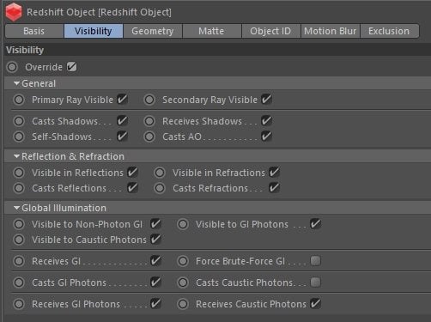Turn off Self-Shadows checkbox
Screen dimensions: 431x322
tap(122, 137)
